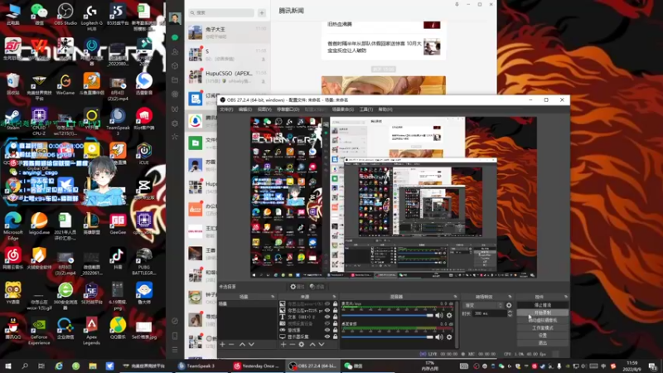663x373 pixels.
Task: Open OBS 工具(T) menu
Action: coord(366,109)
